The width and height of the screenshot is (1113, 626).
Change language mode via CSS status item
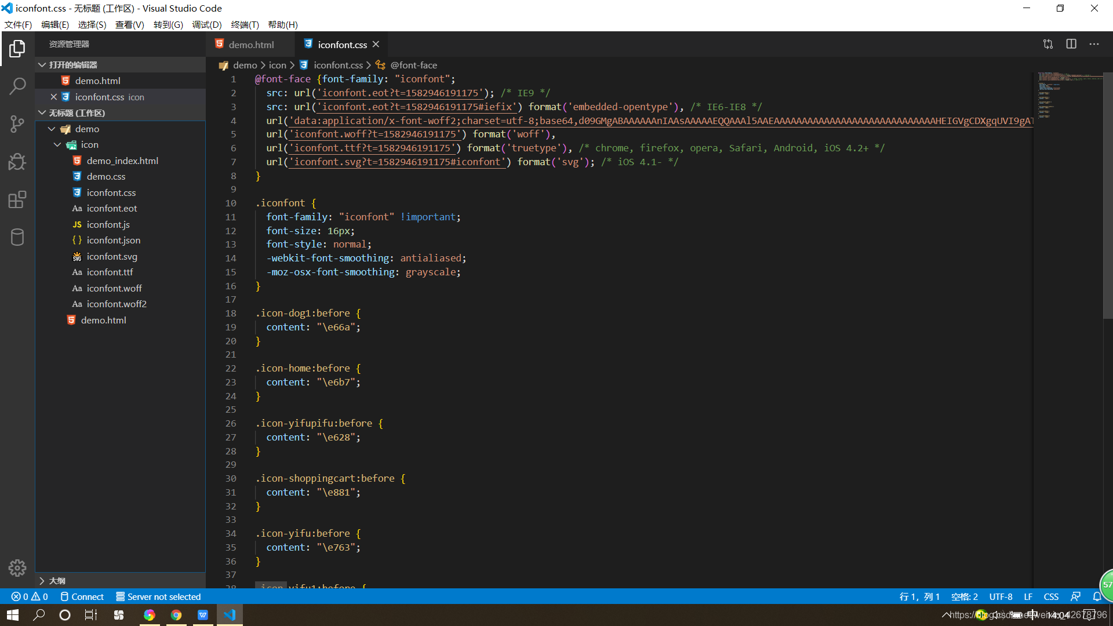(x=1051, y=596)
